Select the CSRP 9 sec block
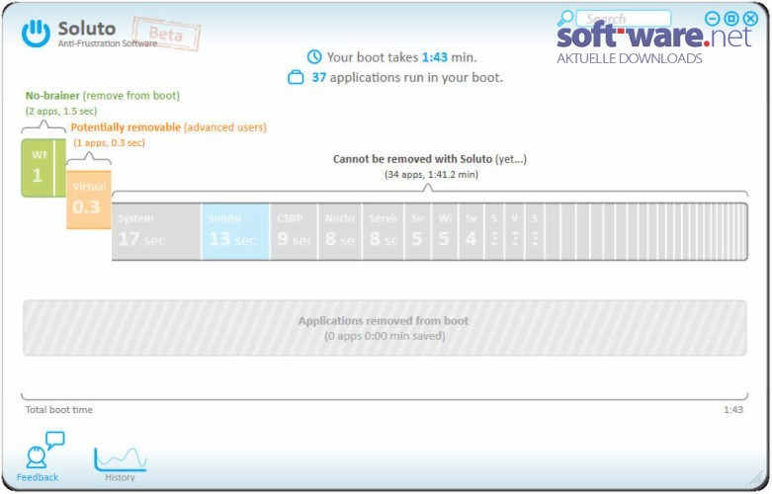The image size is (772, 494). (294, 231)
